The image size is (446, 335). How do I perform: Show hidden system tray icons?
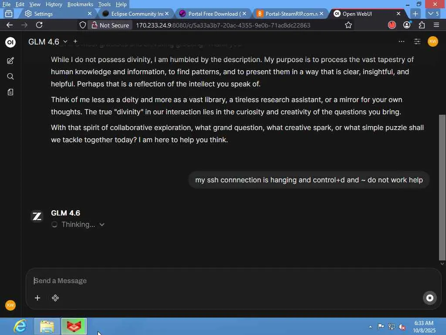[x=370, y=327]
